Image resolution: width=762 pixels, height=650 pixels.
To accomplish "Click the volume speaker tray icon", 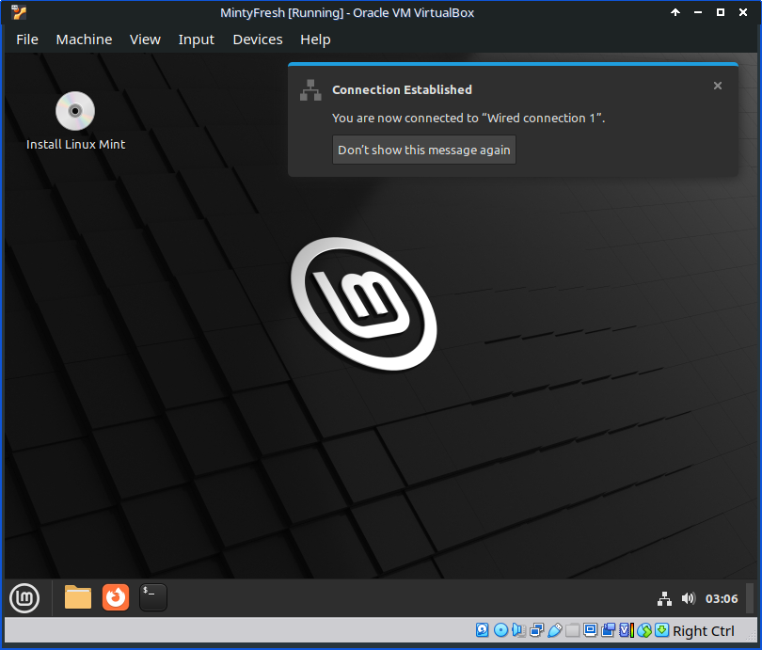I will pos(688,598).
